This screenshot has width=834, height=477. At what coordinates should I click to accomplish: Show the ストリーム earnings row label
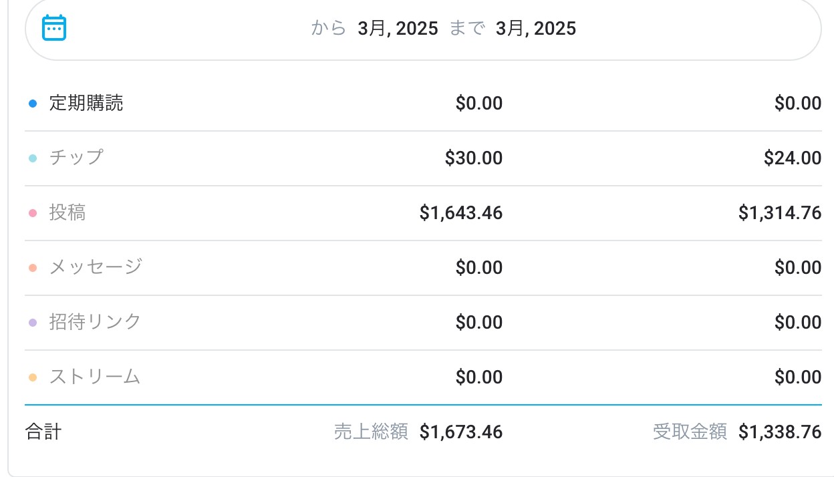[x=95, y=377]
